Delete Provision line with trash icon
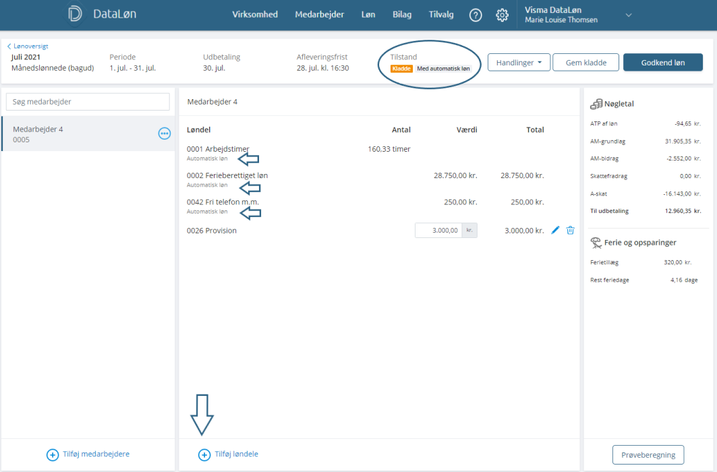717x472 pixels. (x=570, y=231)
